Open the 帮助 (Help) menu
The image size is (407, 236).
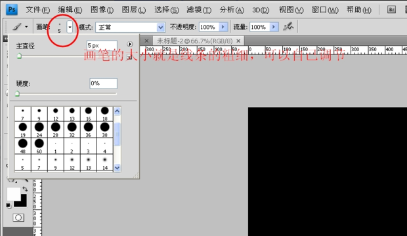[x=359, y=10]
